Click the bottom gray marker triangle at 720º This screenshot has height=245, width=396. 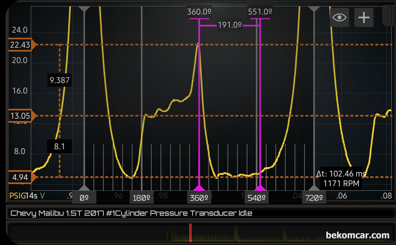[314, 188]
